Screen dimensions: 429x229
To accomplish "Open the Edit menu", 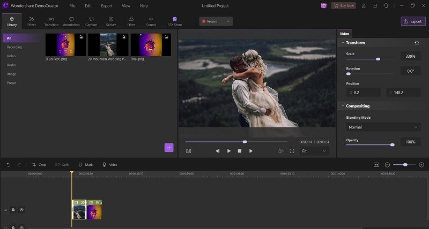I will (x=88, y=6).
